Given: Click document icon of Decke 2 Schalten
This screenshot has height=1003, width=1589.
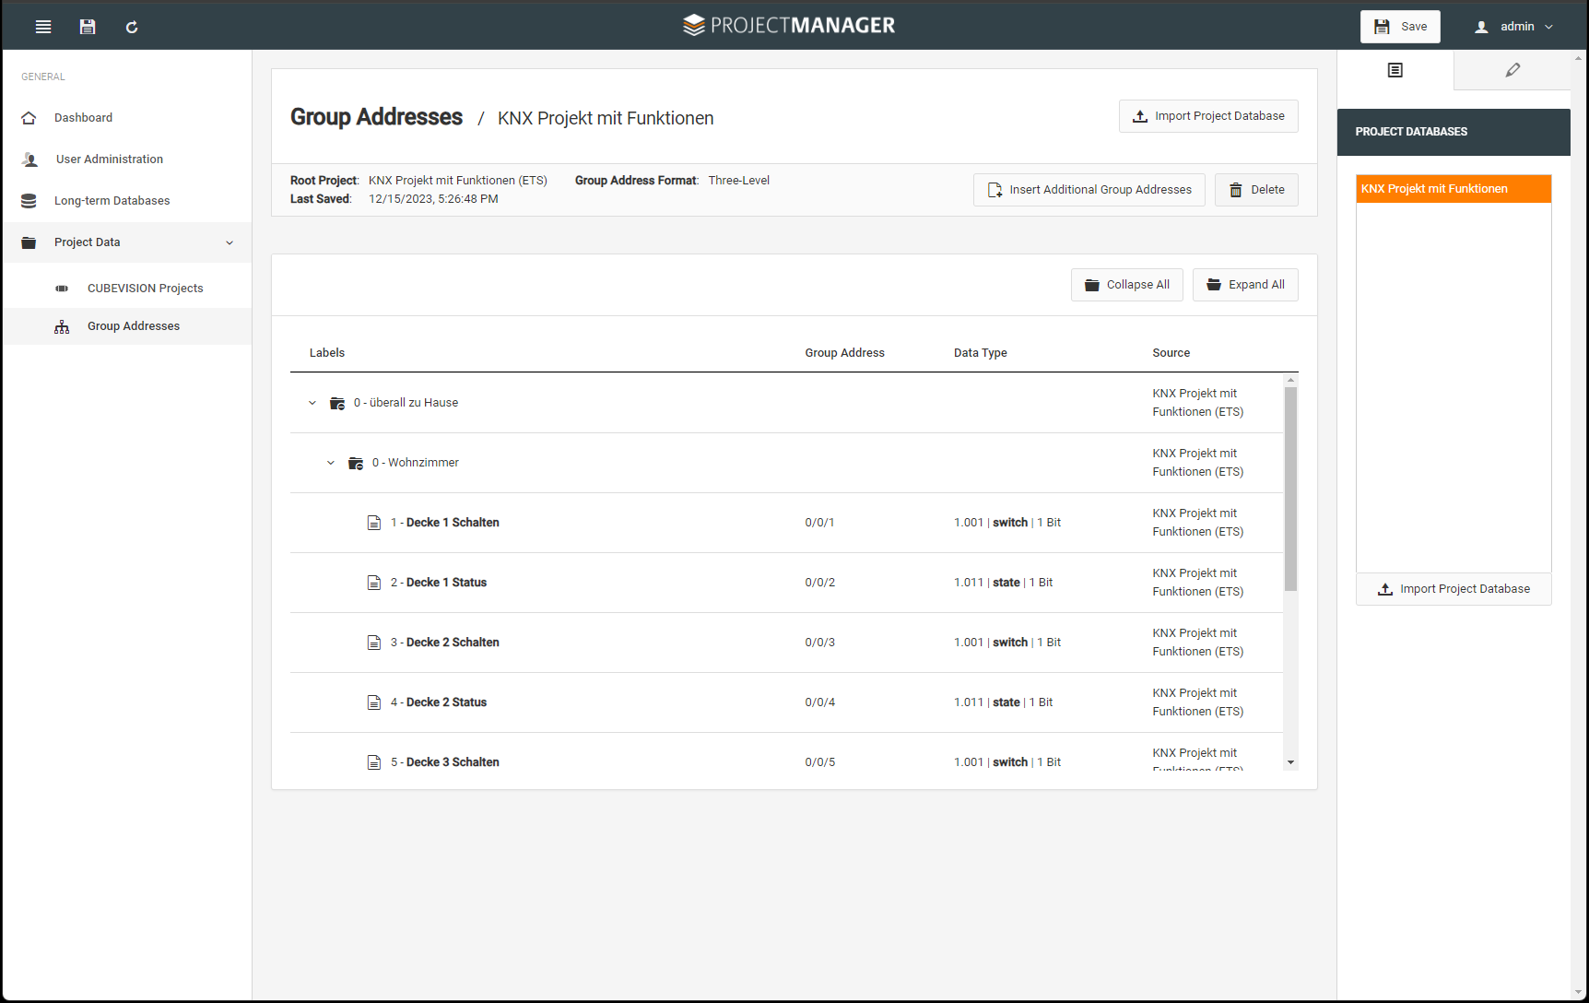Looking at the screenshot, I should point(374,643).
